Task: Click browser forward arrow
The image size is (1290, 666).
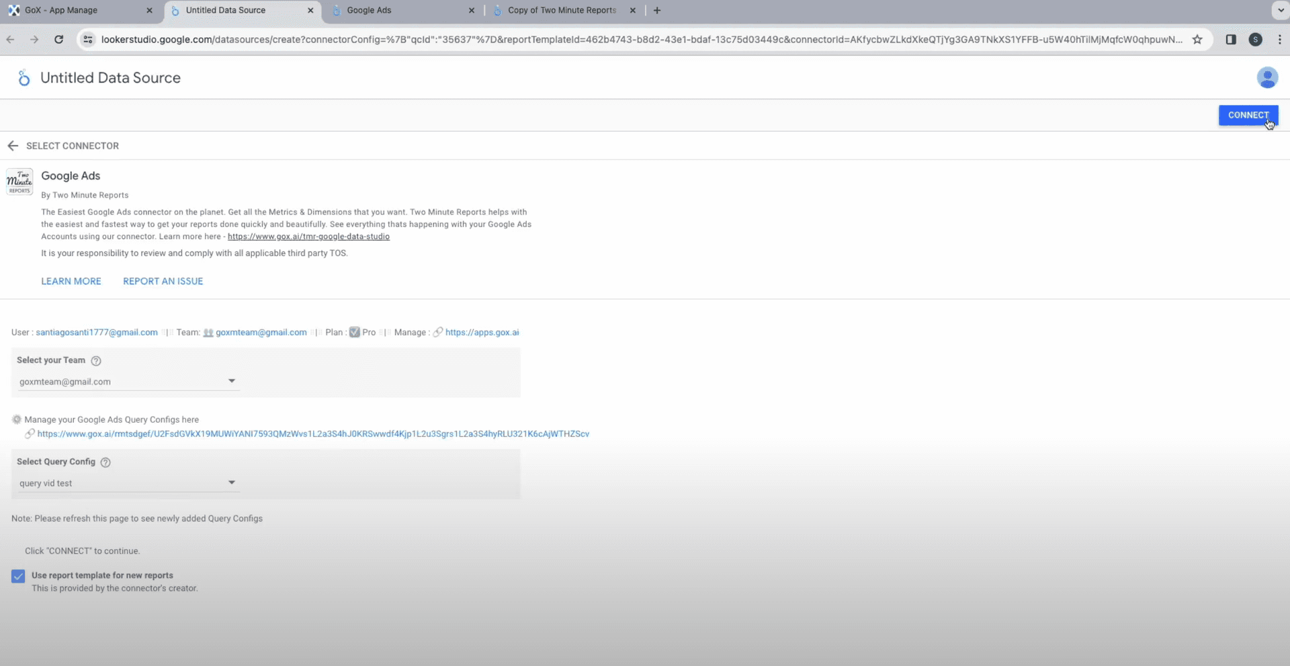Action: [x=34, y=40]
